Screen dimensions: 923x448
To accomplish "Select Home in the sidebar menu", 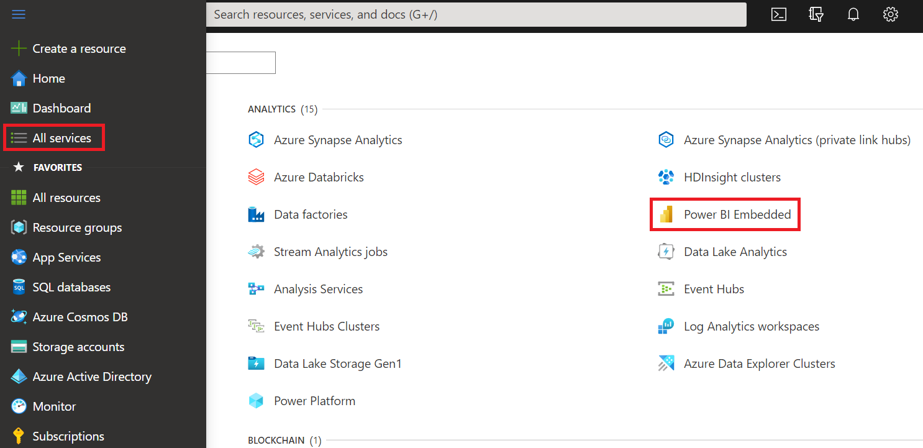I will 48,78.
